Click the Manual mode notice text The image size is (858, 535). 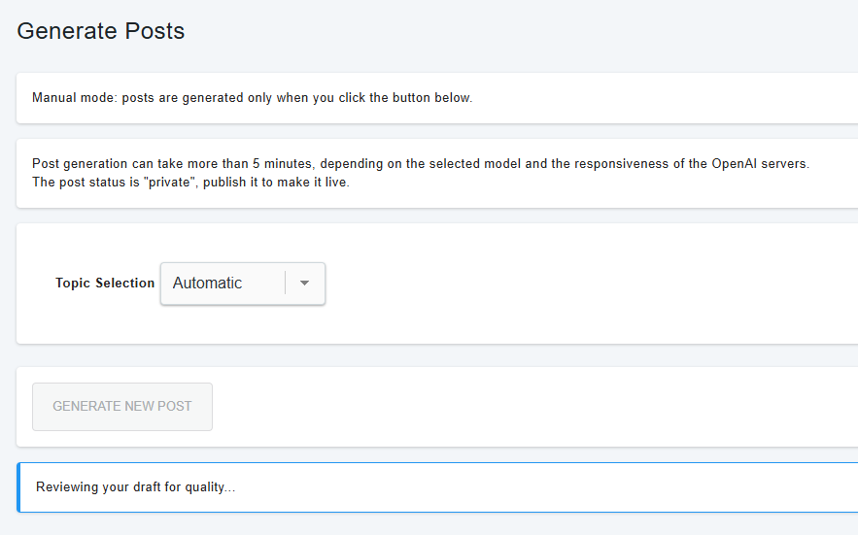point(253,98)
